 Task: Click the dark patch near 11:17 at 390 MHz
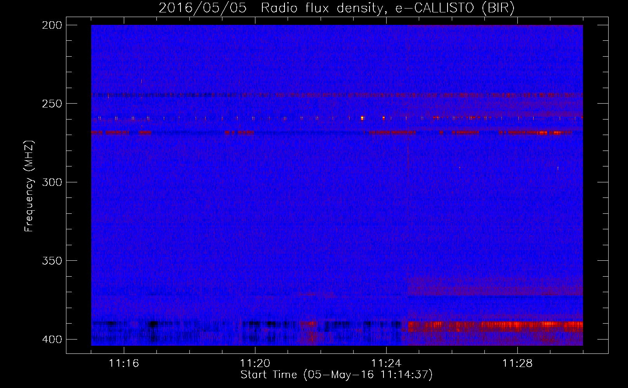(x=153, y=324)
